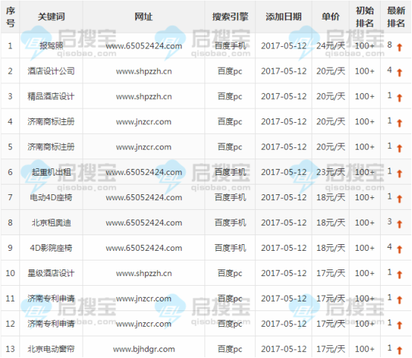This screenshot has height=358, width=412.
Task: Click the up arrow beside 精品酒店设计
Action: (399, 98)
